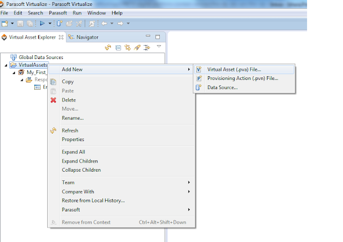Click the Back navigation arrow
Screen dimensions: 343x242
105,23
